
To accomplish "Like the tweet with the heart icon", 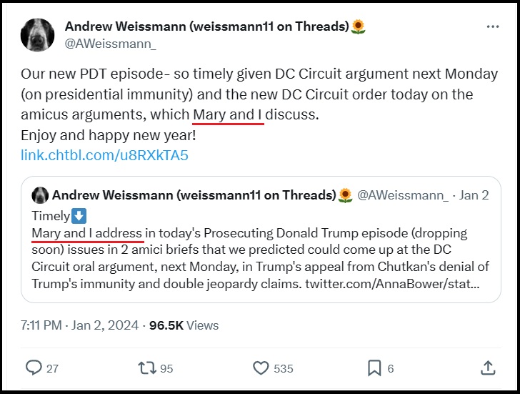I will 261,368.
